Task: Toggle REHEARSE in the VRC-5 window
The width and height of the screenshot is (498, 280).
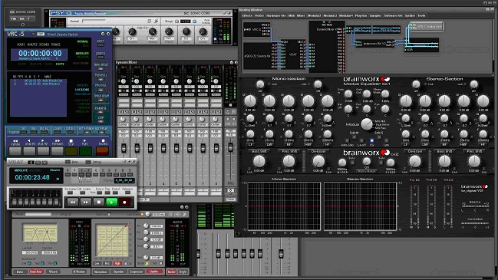Action: coord(101,112)
